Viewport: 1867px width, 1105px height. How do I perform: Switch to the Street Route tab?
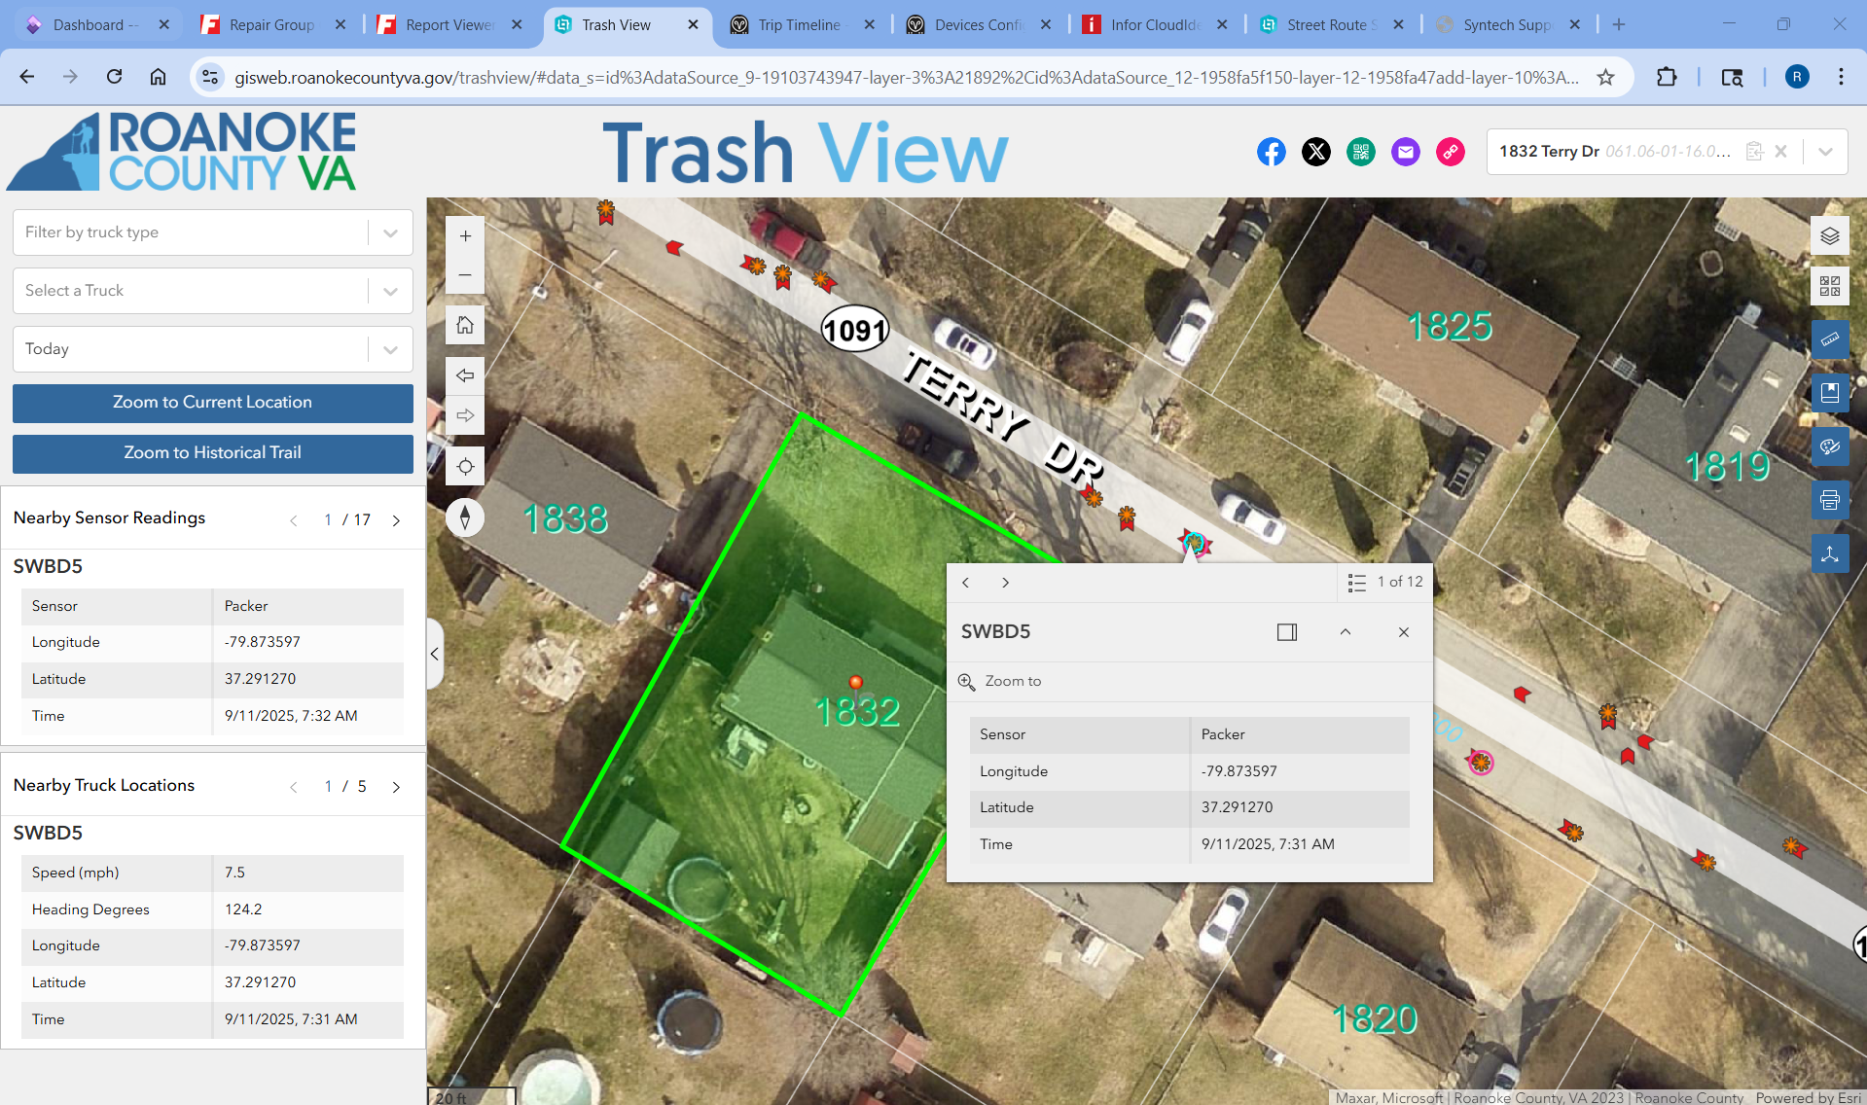coord(1332,24)
